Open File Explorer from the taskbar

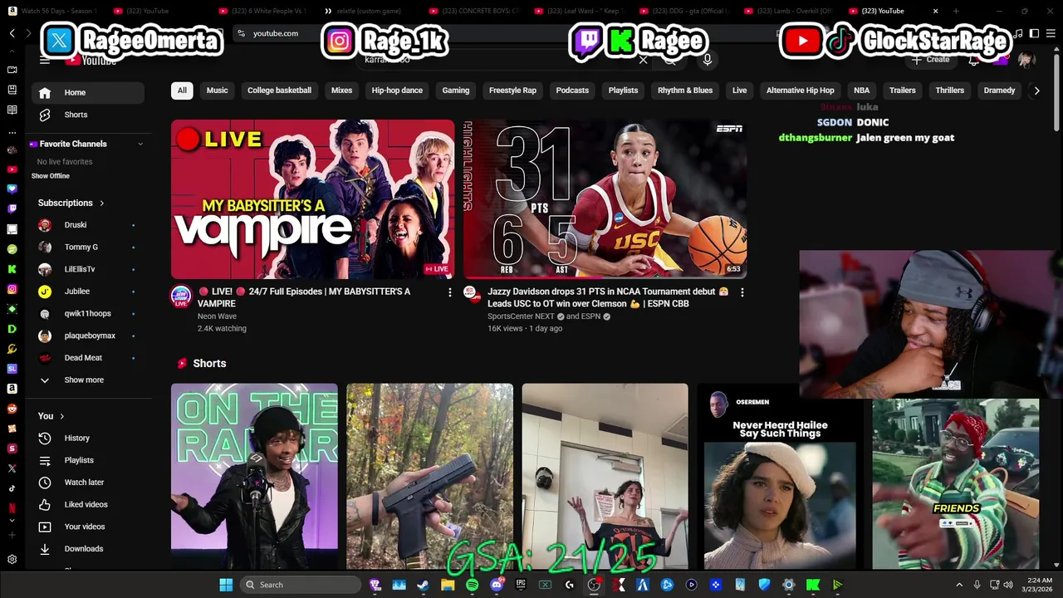(x=448, y=585)
